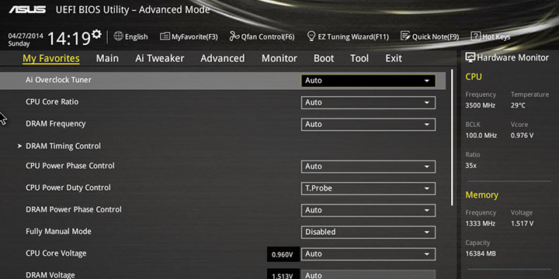The image size is (559, 279).
Task: Click the 14:19 clock time
Action: (x=69, y=38)
